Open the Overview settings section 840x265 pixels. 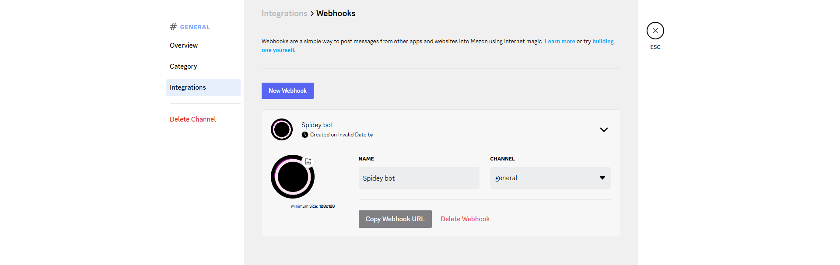coord(184,45)
